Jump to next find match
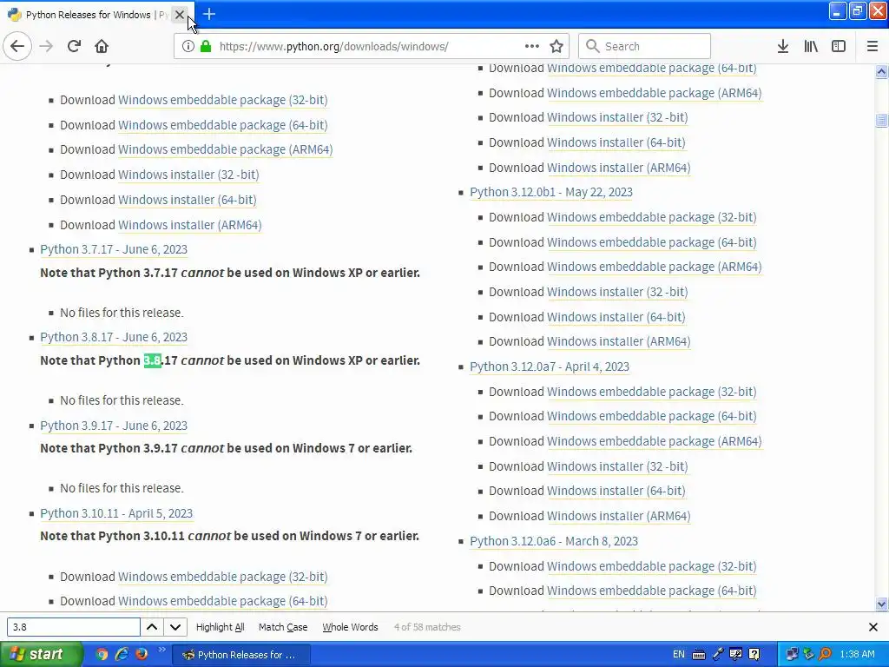This screenshot has height=667, width=889. 175,627
